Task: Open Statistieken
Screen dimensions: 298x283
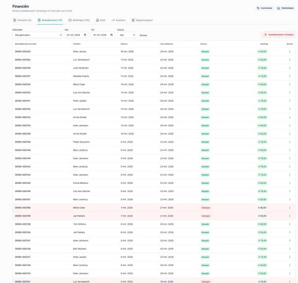Action: [286, 8]
